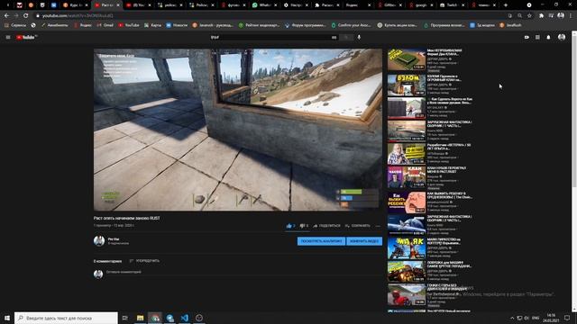Open the Chrome extensions puzzle icon

pyautogui.click(x=541, y=16)
